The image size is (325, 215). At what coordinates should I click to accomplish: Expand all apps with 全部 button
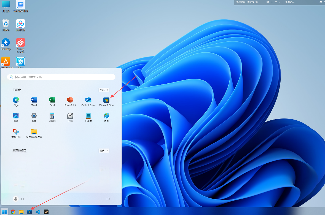(x=104, y=90)
